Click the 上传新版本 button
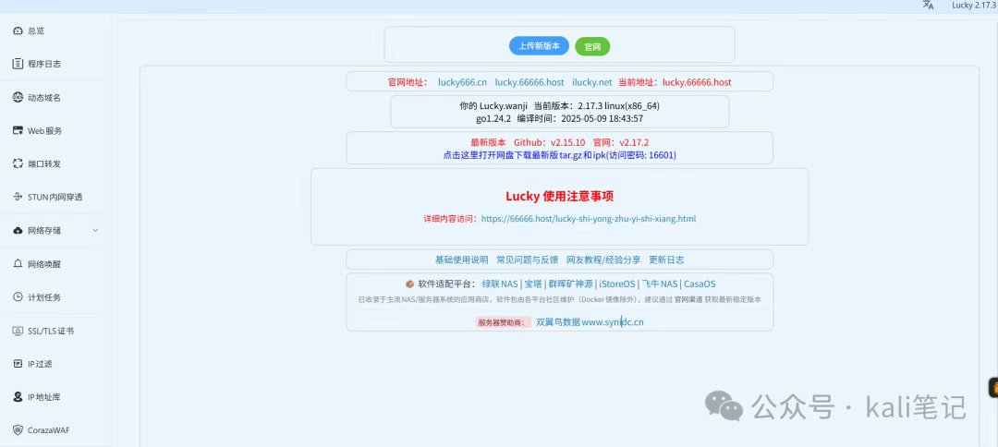Image resolution: width=998 pixels, height=447 pixels. pyautogui.click(x=539, y=46)
